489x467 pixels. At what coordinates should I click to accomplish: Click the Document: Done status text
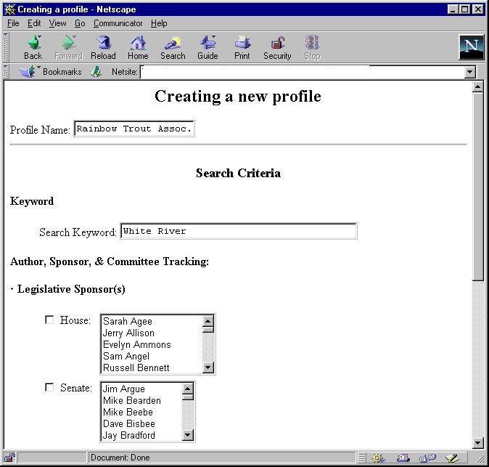pos(120,458)
